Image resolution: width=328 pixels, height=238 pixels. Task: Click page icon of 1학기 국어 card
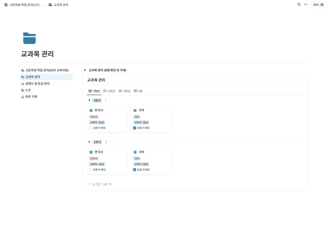pyautogui.click(x=135, y=110)
